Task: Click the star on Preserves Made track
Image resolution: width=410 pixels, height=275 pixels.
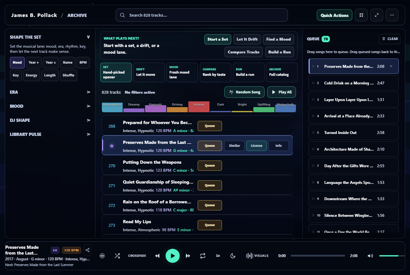Action: point(111,146)
